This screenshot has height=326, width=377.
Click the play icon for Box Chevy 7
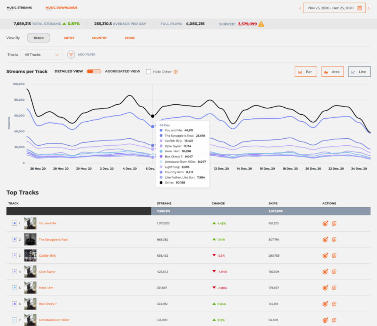point(334,304)
